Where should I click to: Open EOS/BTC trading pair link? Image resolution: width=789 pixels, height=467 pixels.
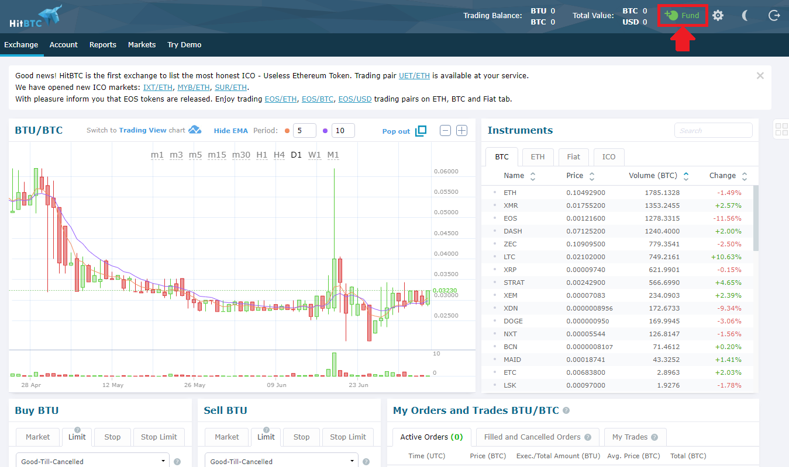pyautogui.click(x=317, y=99)
